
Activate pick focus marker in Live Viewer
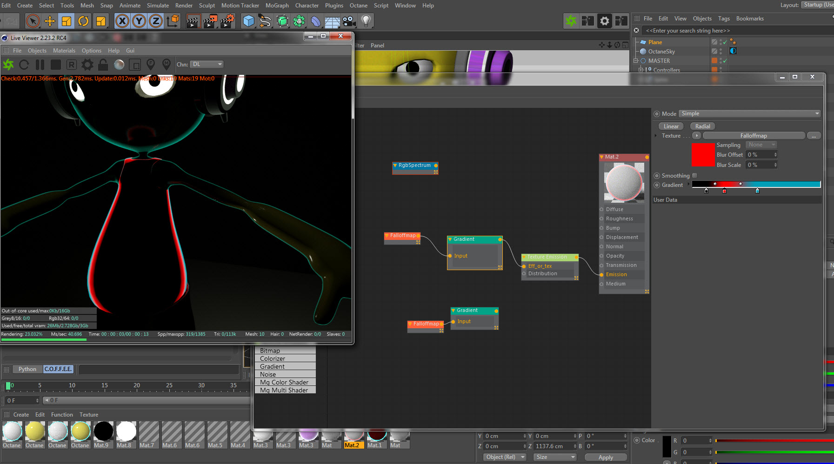[x=151, y=65]
